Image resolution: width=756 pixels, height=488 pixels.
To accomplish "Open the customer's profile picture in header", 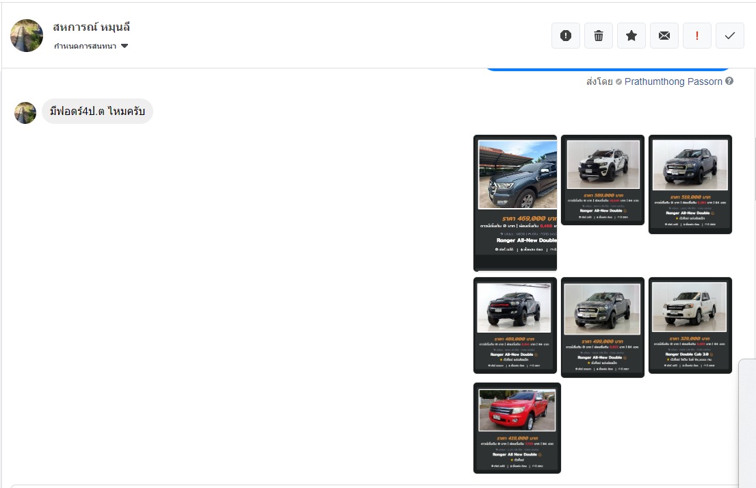I will click(27, 36).
